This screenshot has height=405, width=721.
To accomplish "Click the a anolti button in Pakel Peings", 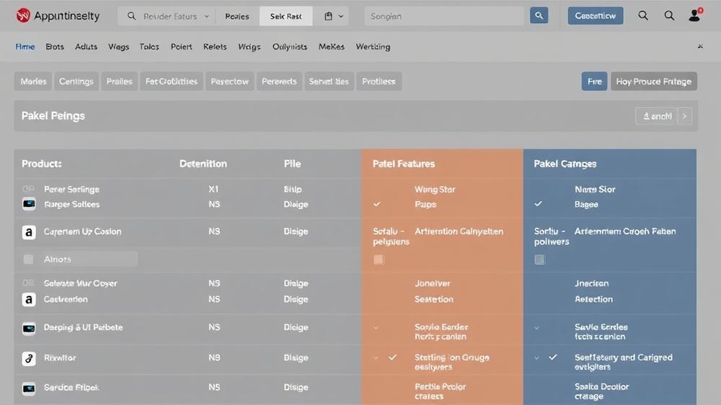I will (657, 116).
